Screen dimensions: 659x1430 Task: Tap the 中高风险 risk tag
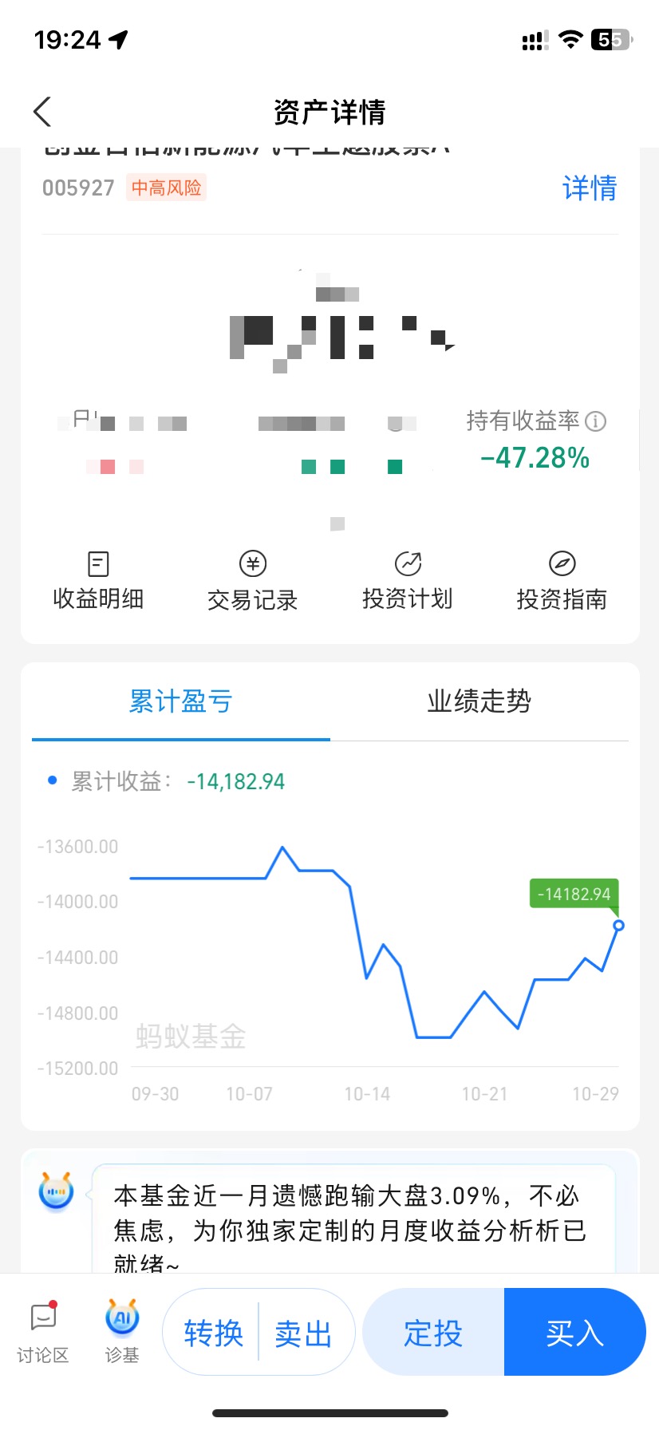(166, 188)
